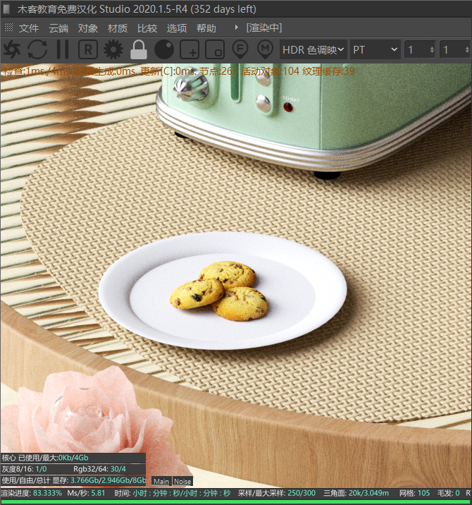Click the 网格: 105 readout

tap(414, 493)
